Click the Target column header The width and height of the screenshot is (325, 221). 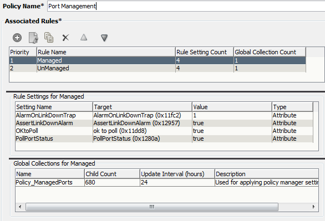pos(142,107)
